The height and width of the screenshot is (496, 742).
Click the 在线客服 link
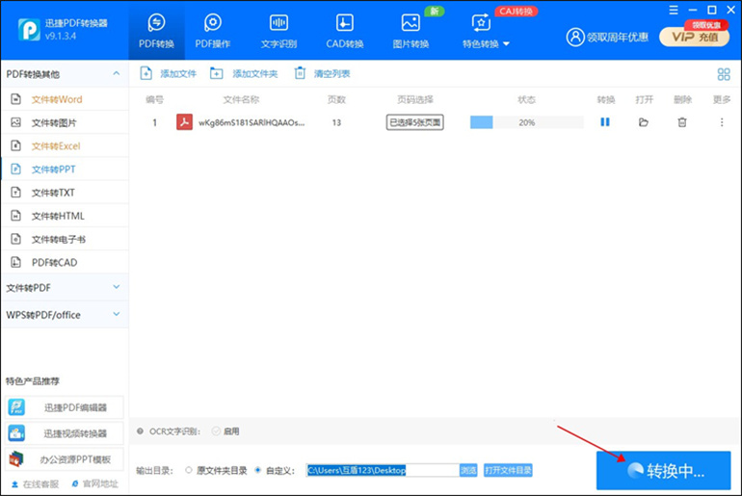(36, 484)
